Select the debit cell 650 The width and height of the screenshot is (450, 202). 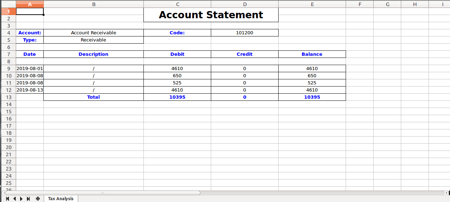pos(177,76)
